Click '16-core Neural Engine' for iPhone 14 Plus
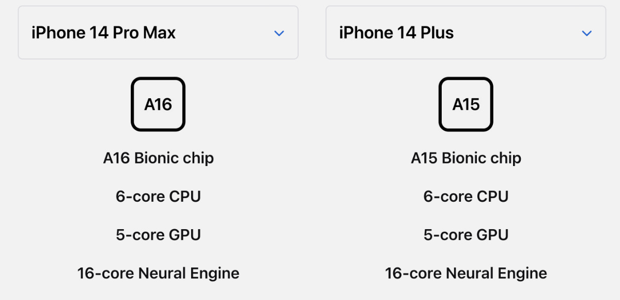Image resolution: width=620 pixels, height=300 pixels. tap(466, 273)
